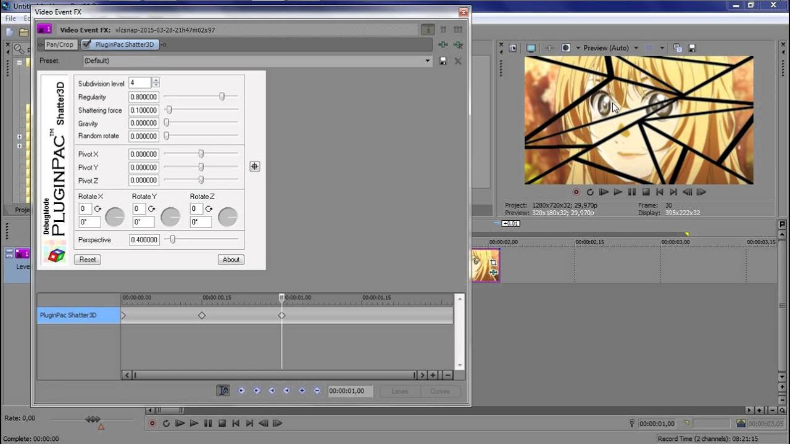Create a keyframe with the plus diamond button
The width and height of the screenshot is (790, 444).
(x=302, y=390)
